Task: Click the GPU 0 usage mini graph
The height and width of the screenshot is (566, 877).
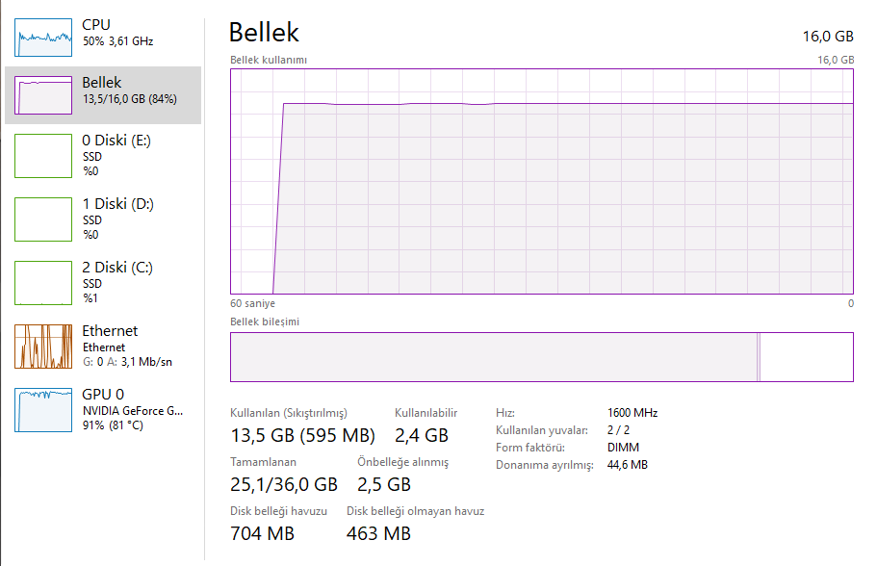Action: pyautogui.click(x=43, y=410)
